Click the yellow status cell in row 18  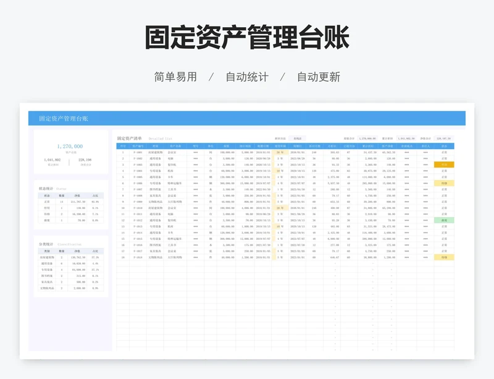[444, 257]
